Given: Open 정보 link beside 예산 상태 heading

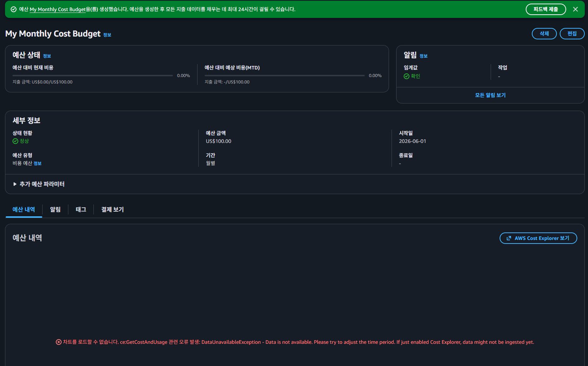Looking at the screenshot, I should (x=47, y=56).
